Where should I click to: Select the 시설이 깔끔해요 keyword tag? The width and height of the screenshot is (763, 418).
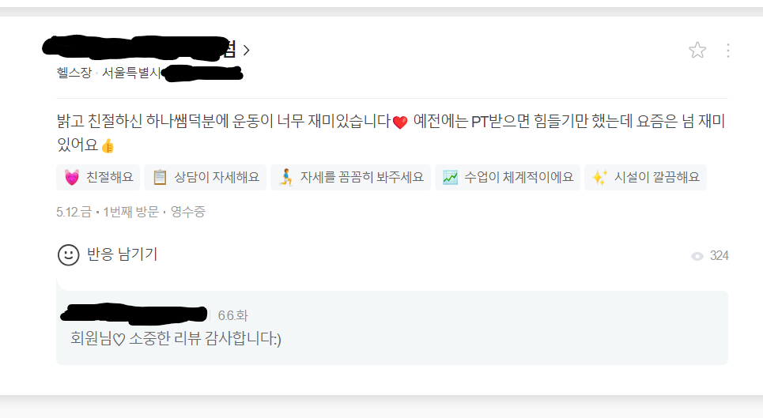[645, 178]
